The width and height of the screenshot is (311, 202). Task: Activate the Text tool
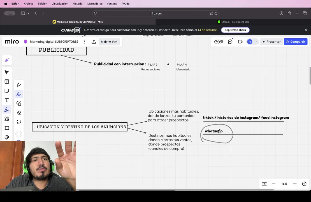[x=7, y=100]
